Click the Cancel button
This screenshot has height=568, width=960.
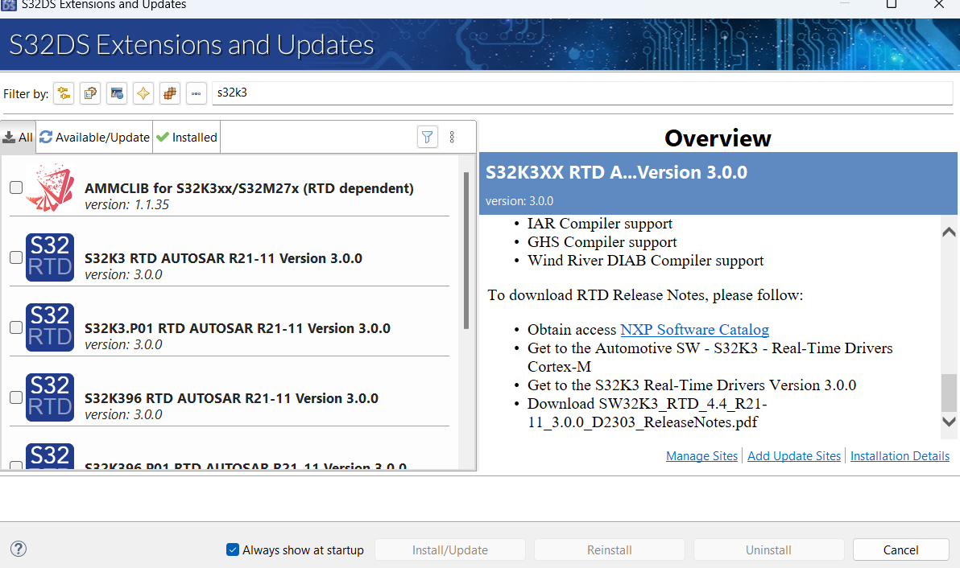coord(900,549)
